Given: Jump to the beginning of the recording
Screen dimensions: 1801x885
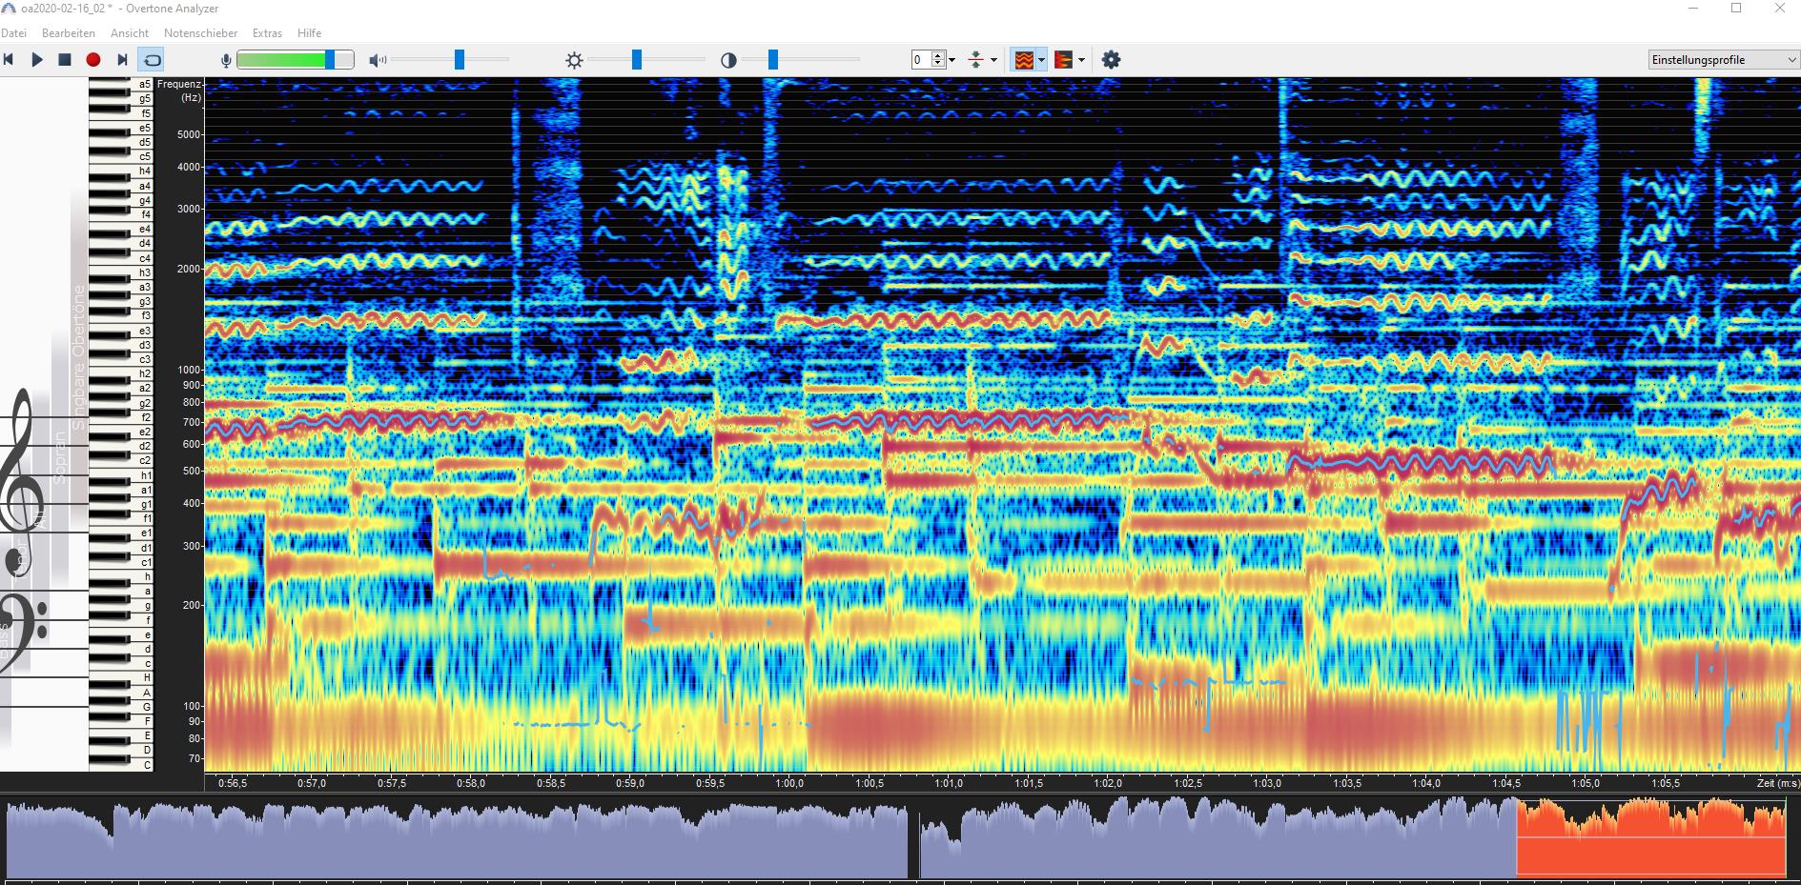Looking at the screenshot, I should [x=9, y=60].
